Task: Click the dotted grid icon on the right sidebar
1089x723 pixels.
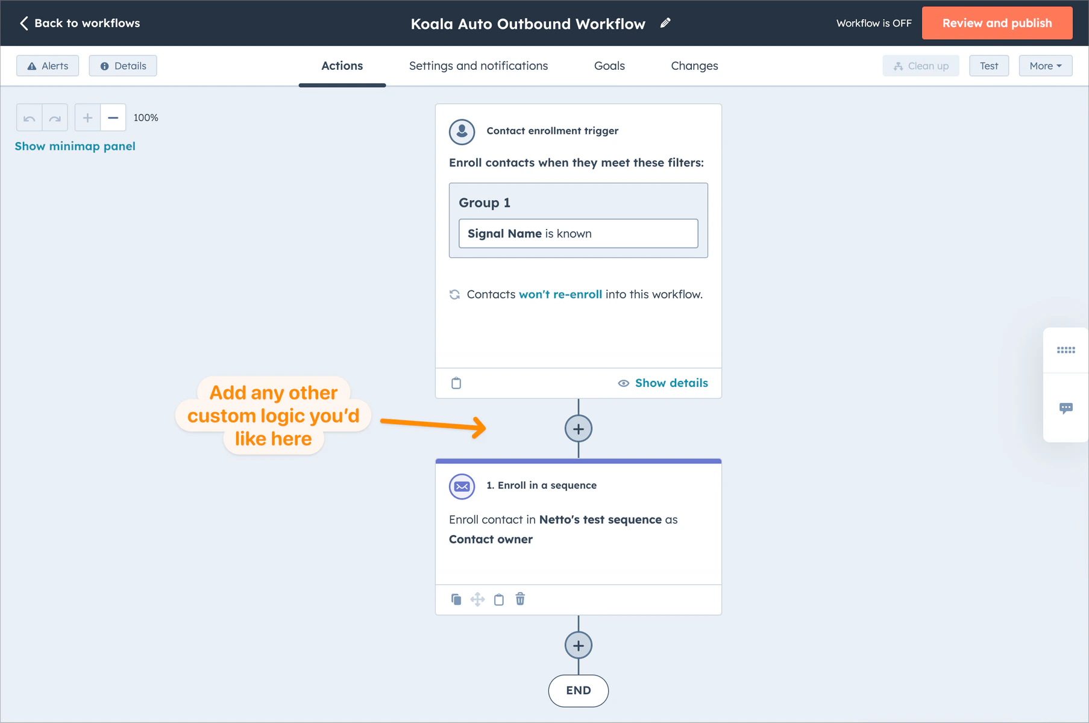Action: point(1065,349)
